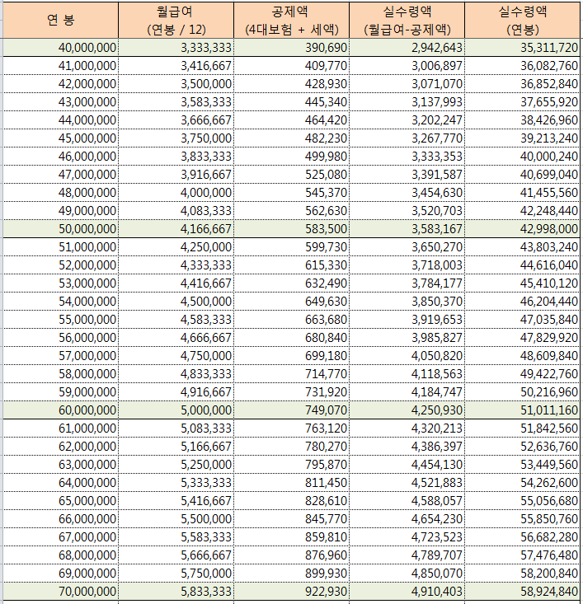583x604 pixels.
Task: Click the cell showing 43,803,240
Action: tap(523, 247)
